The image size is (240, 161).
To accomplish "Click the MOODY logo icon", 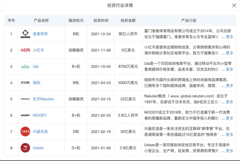I will (x=25, y=115).
